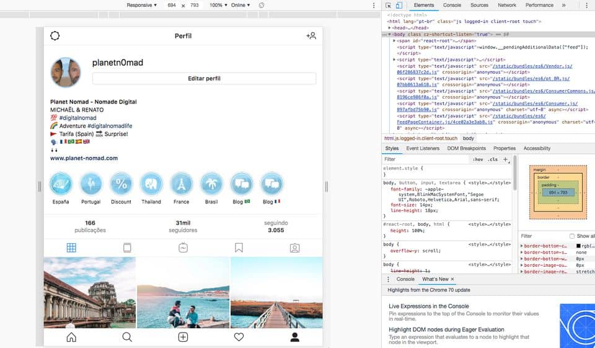Screen dimensions: 595x348
Task: Click the Styles filter input field
Action: click(425, 159)
